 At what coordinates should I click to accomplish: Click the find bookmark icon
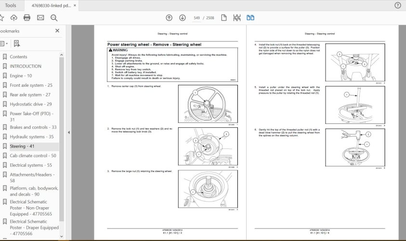(17, 43)
